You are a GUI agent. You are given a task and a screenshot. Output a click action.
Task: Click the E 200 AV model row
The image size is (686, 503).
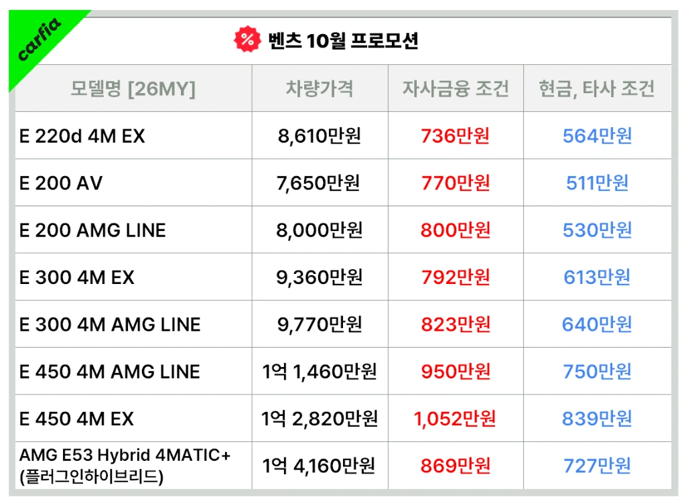tap(61, 183)
